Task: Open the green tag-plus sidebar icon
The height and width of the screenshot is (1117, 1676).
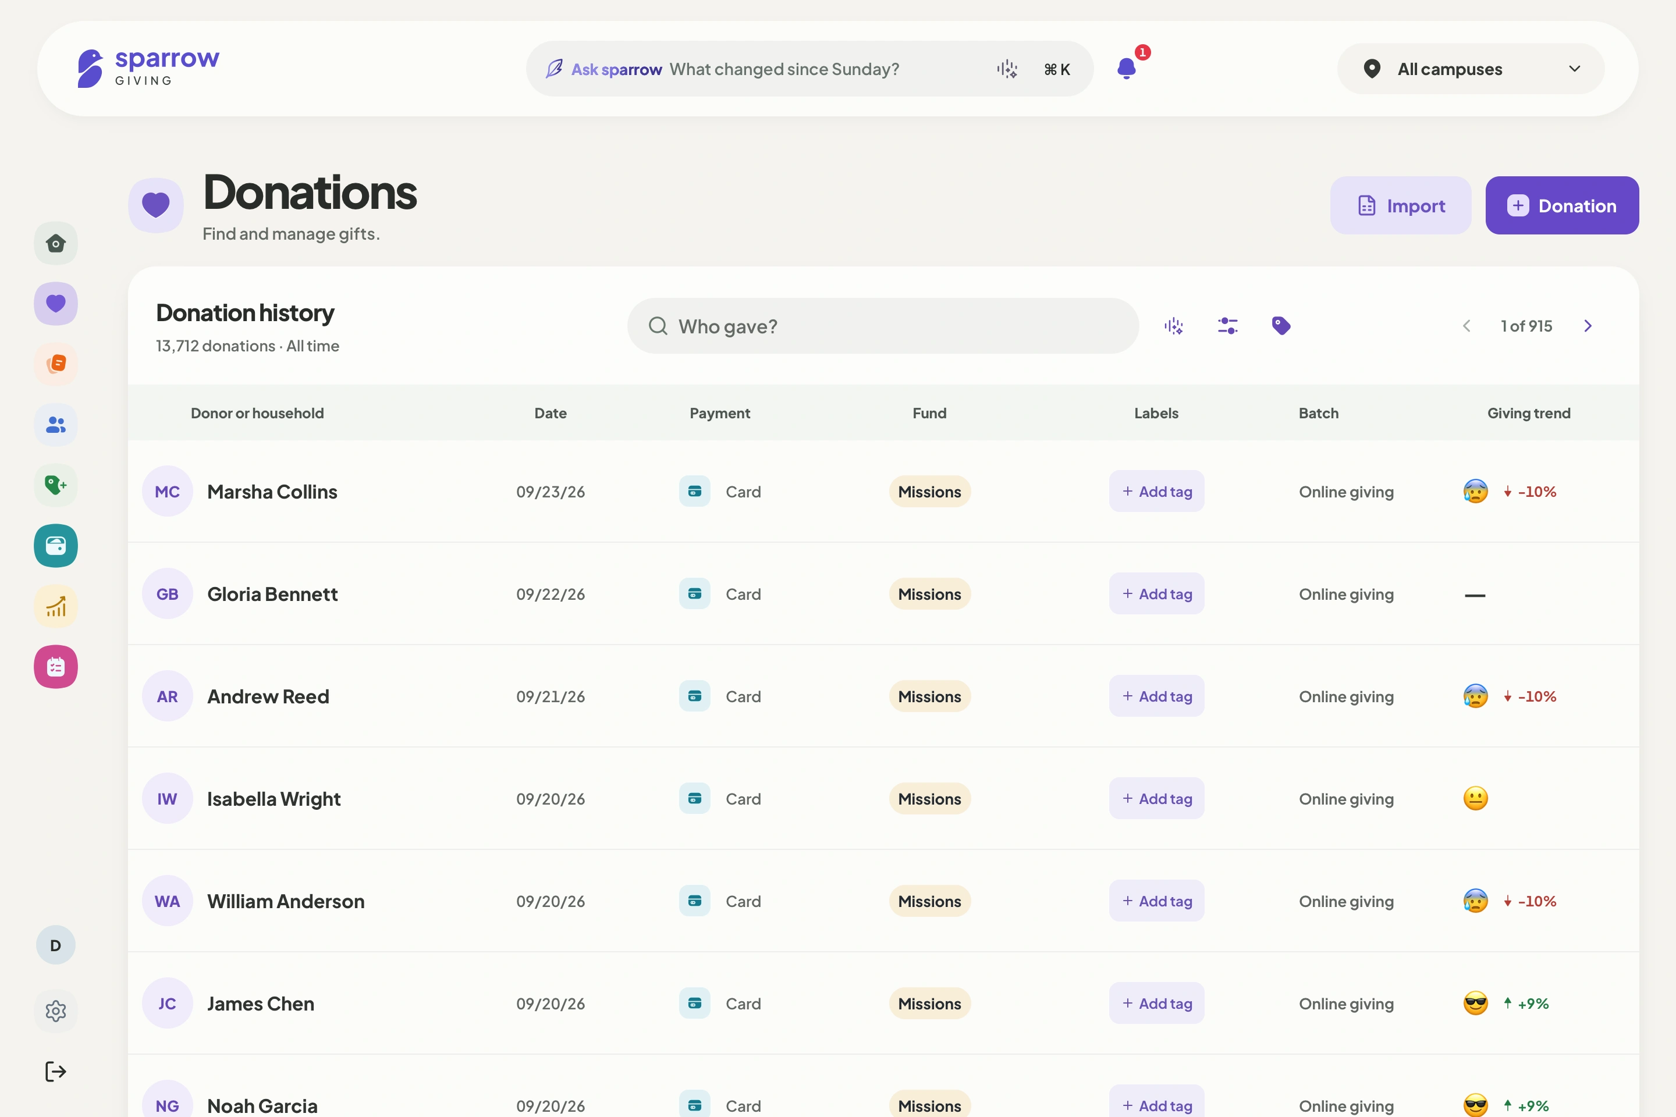Action: (x=56, y=485)
